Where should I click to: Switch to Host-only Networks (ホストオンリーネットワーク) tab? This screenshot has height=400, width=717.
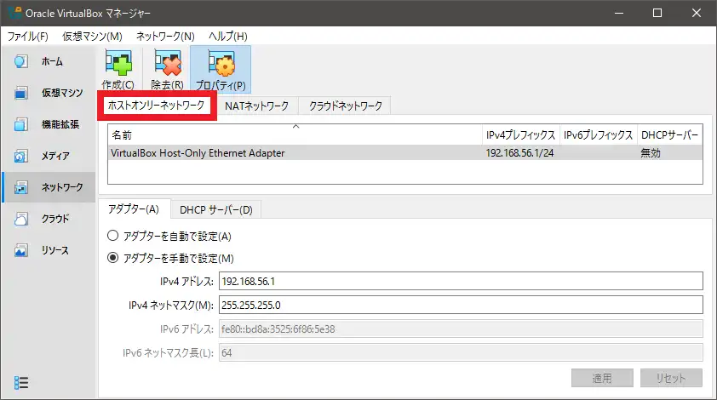[x=157, y=106]
